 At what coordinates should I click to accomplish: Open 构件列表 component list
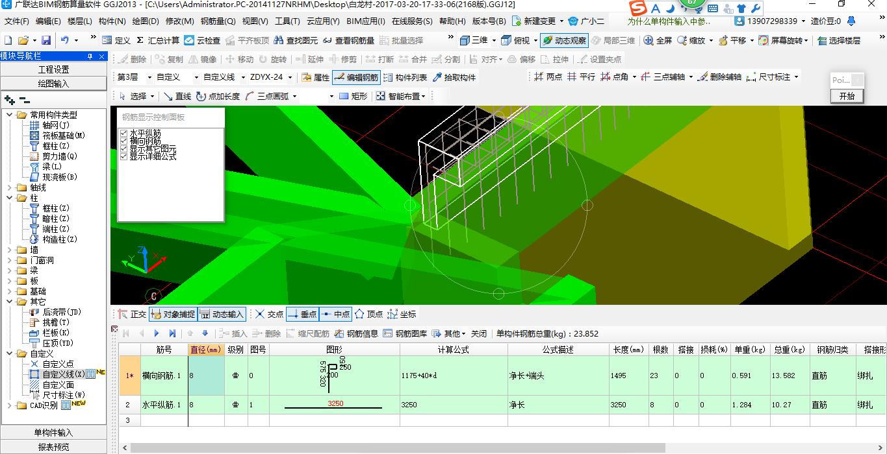405,77
